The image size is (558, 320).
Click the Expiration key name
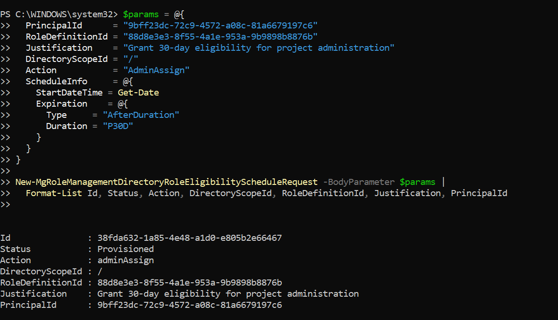pos(61,103)
